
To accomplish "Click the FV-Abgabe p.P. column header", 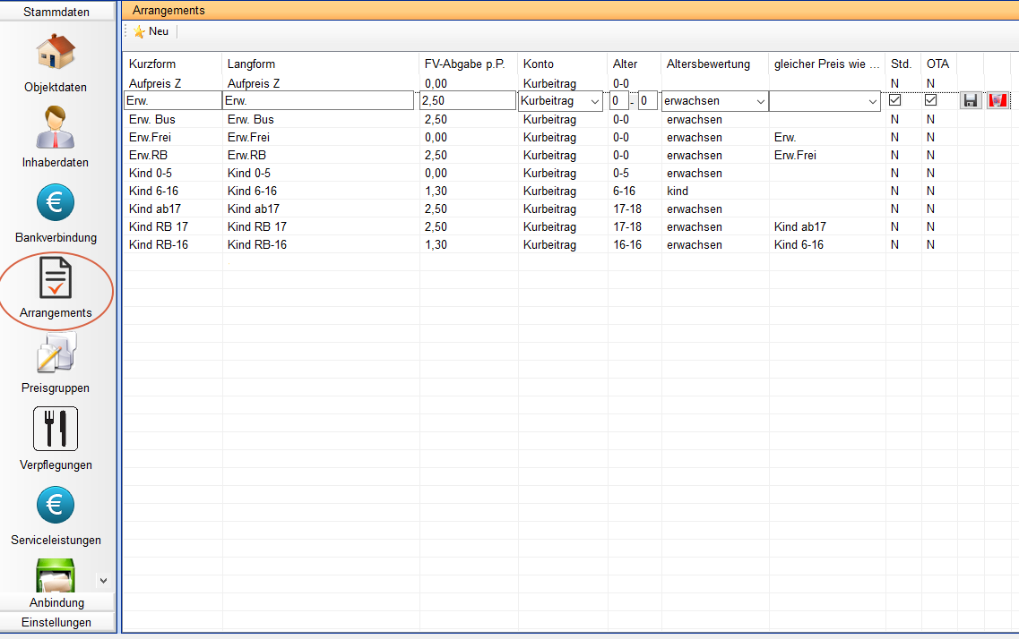I will [x=464, y=64].
